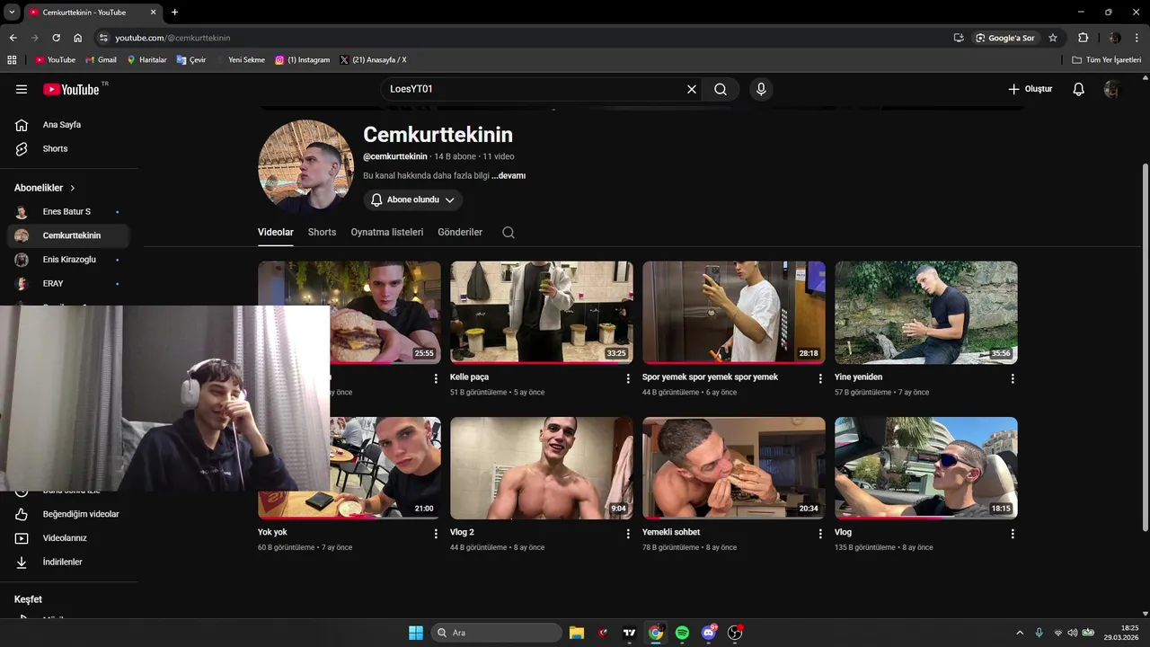Click the page vertical scrollbar
This screenshot has height=647, width=1150.
coord(1145,346)
